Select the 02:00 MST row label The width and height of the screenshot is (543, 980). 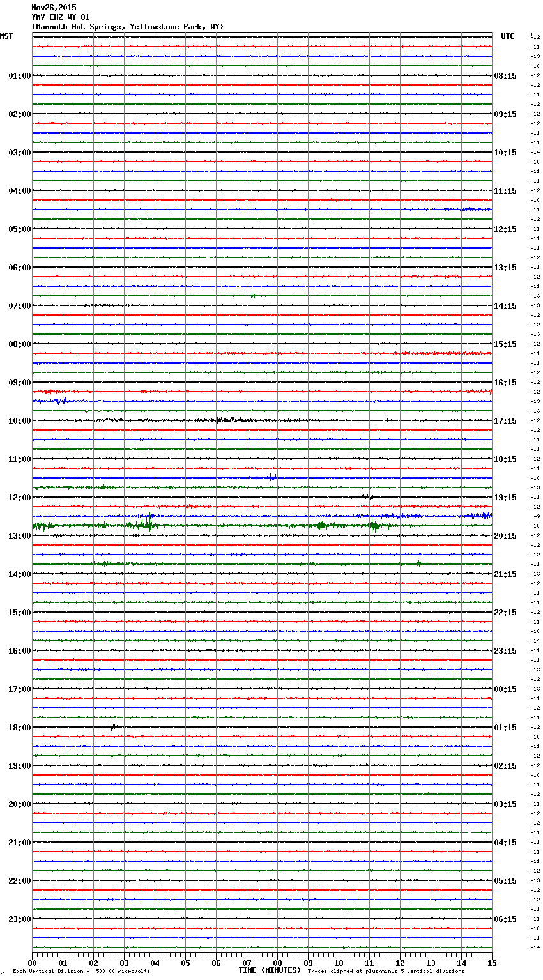tap(20, 114)
